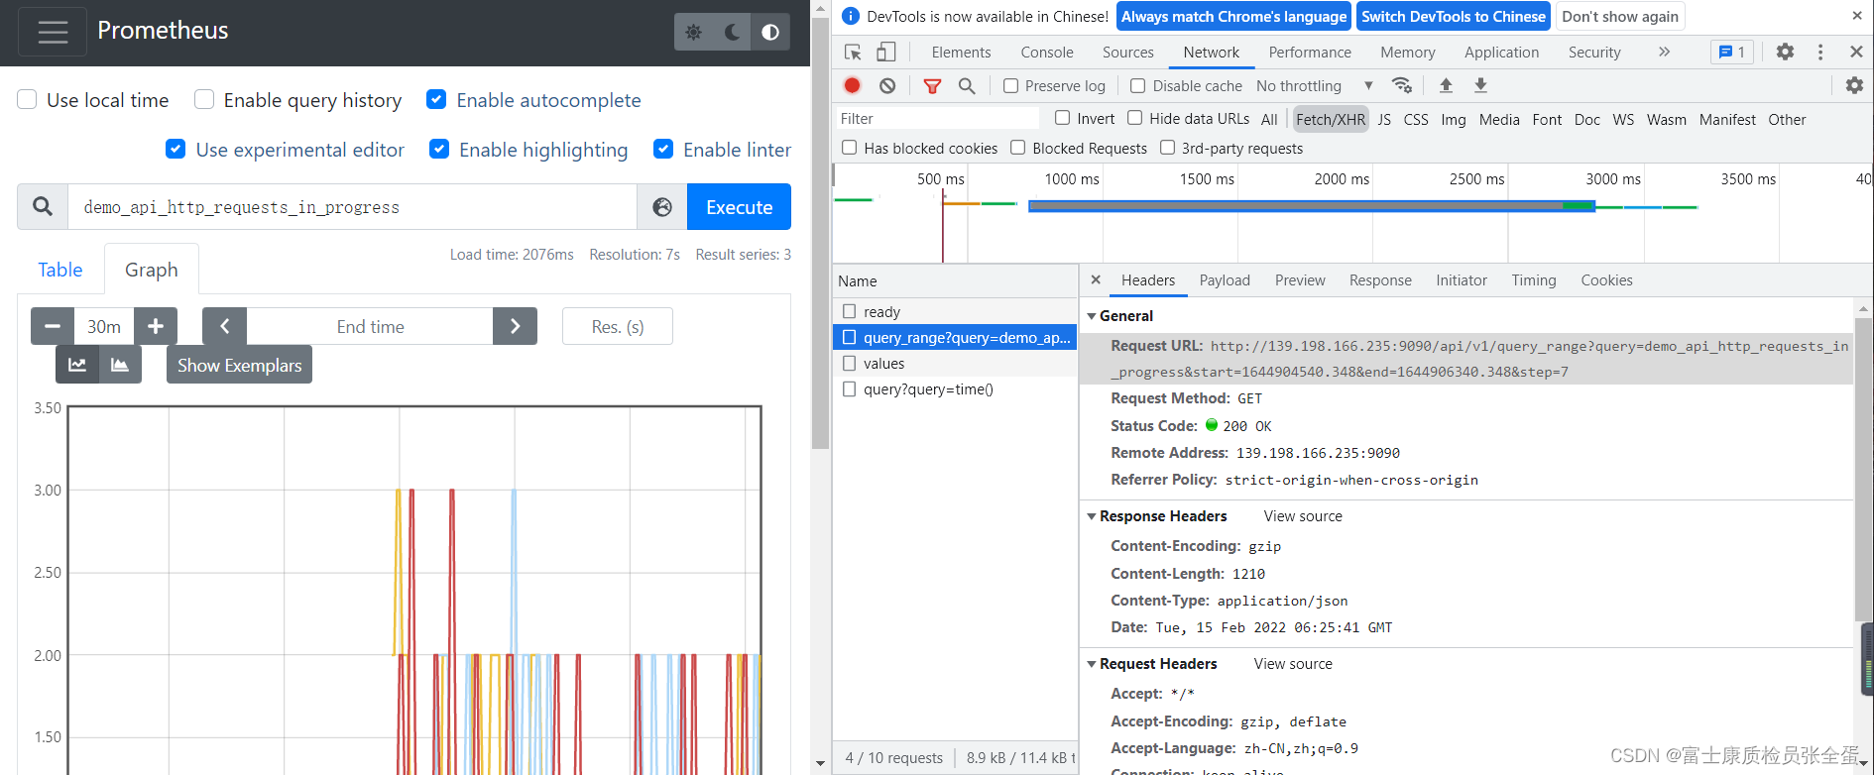Open the Cookies tab
The image size is (1874, 775).
coord(1606,280)
